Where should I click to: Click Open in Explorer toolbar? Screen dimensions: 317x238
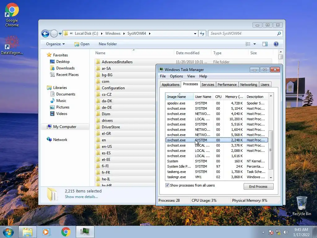click(x=82, y=44)
